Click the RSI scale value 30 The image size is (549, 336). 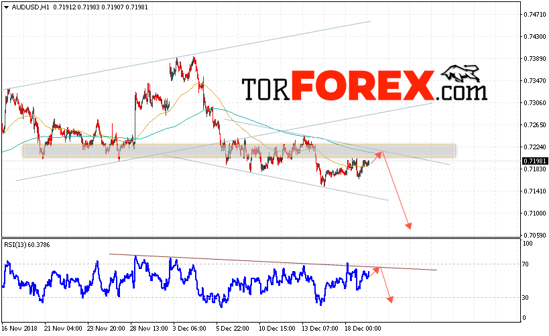(x=525, y=298)
